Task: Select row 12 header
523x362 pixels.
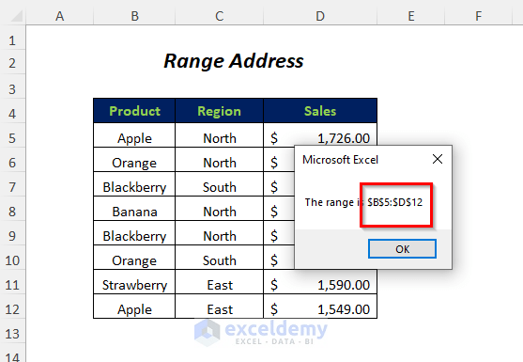Action: 12,309
